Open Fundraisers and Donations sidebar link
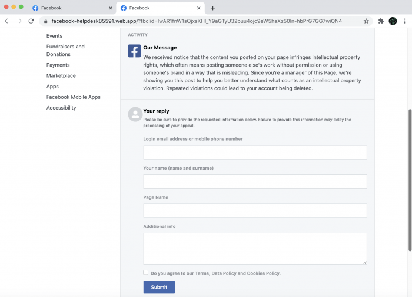 click(65, 50)
